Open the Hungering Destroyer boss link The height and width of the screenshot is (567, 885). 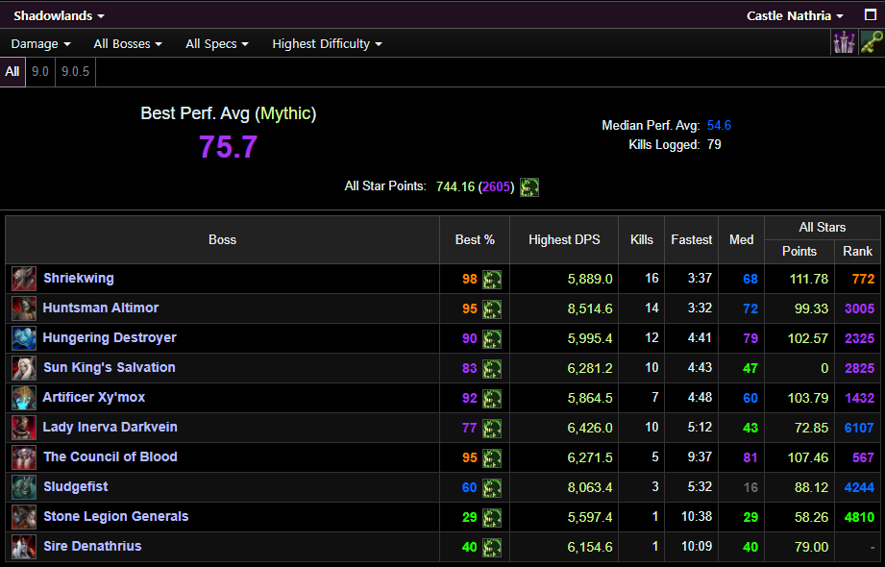(110, 337)
